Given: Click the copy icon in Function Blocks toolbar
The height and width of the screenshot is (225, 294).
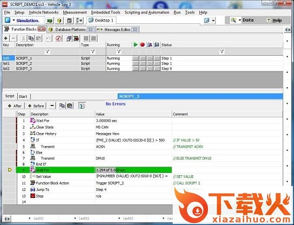Looking at the screenshot, I should pyautogui.click(x=31, y=38).
